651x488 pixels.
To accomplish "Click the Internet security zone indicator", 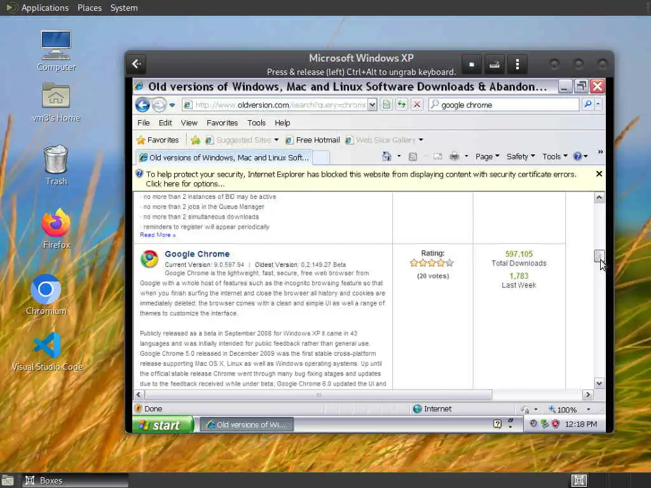I will (432, 409).
